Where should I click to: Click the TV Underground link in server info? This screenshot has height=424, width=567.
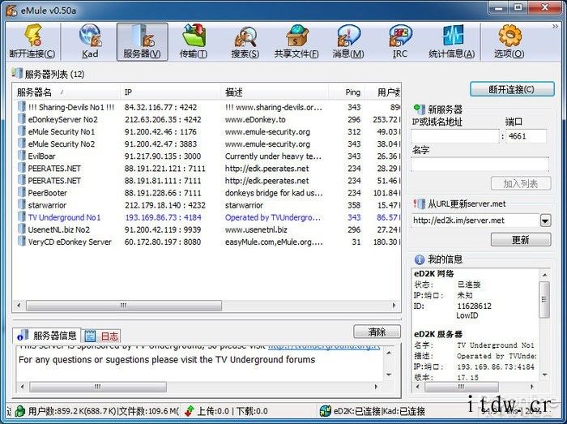pos(324,347)
